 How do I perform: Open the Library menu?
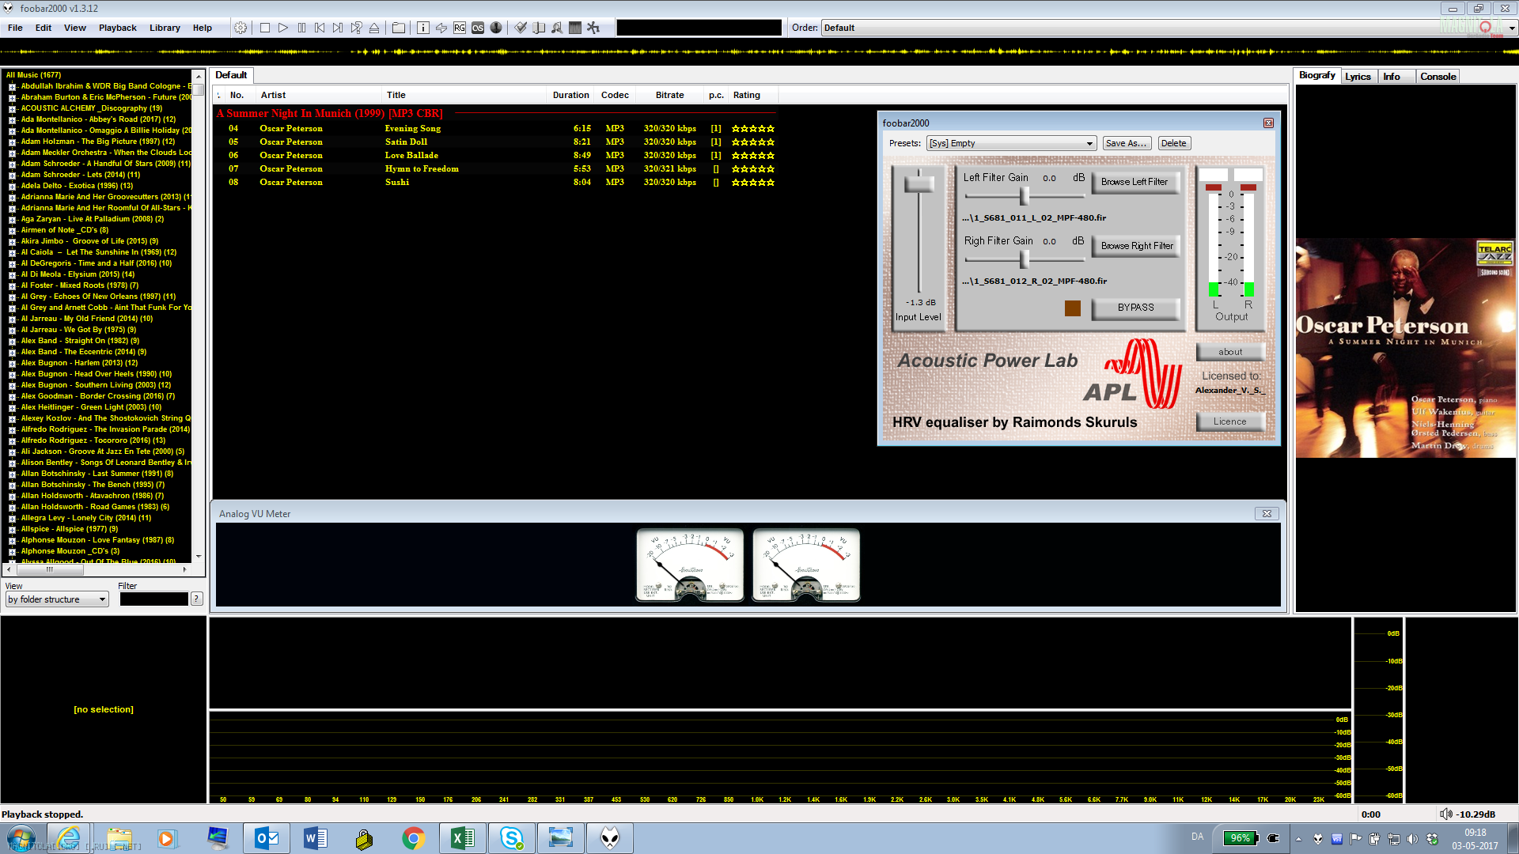(x=165, y=28)
